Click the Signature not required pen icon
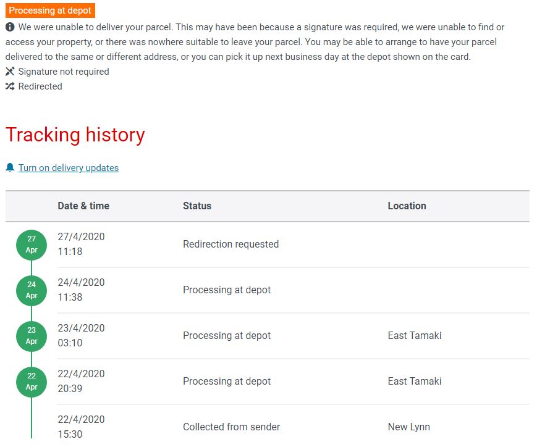The width and height of the screenshot is (537, 447). (x=10, y=71)
